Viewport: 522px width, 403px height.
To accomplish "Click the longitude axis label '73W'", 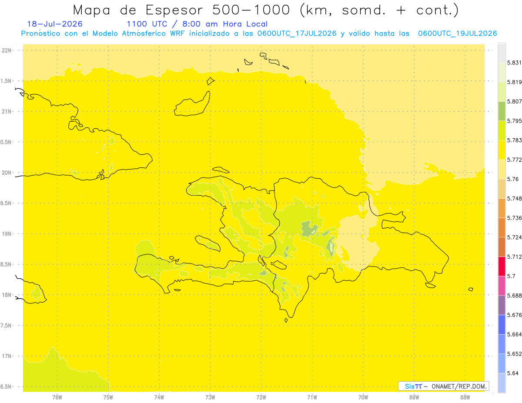I will coord(210,397).
